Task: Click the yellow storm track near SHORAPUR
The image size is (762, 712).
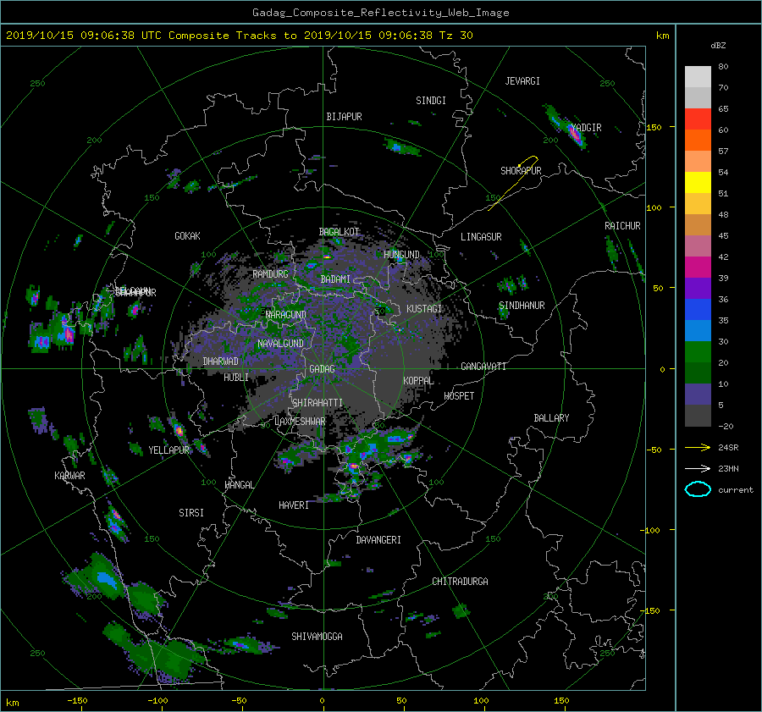Action: [x=513, y=183]
